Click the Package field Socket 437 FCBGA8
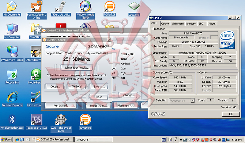The width and height of the screenshot is (245, 143). pos(193,42)
